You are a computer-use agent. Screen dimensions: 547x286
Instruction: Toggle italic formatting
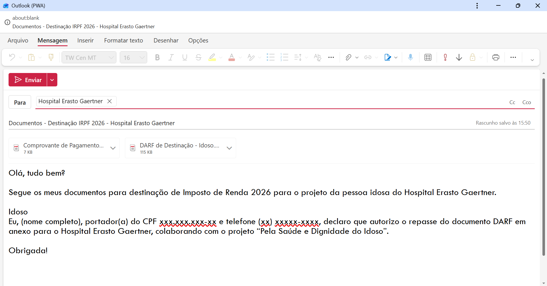coord(171,57)
